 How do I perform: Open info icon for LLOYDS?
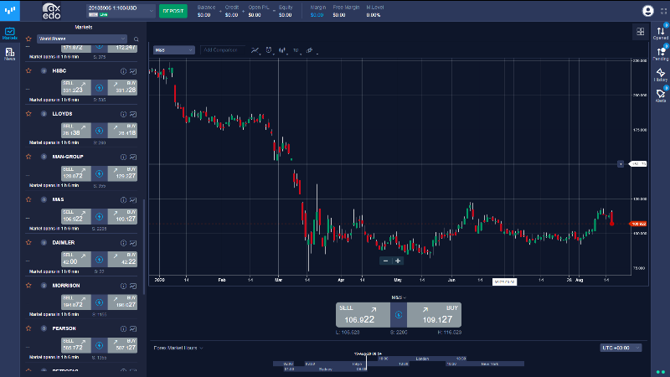point(123,114)
